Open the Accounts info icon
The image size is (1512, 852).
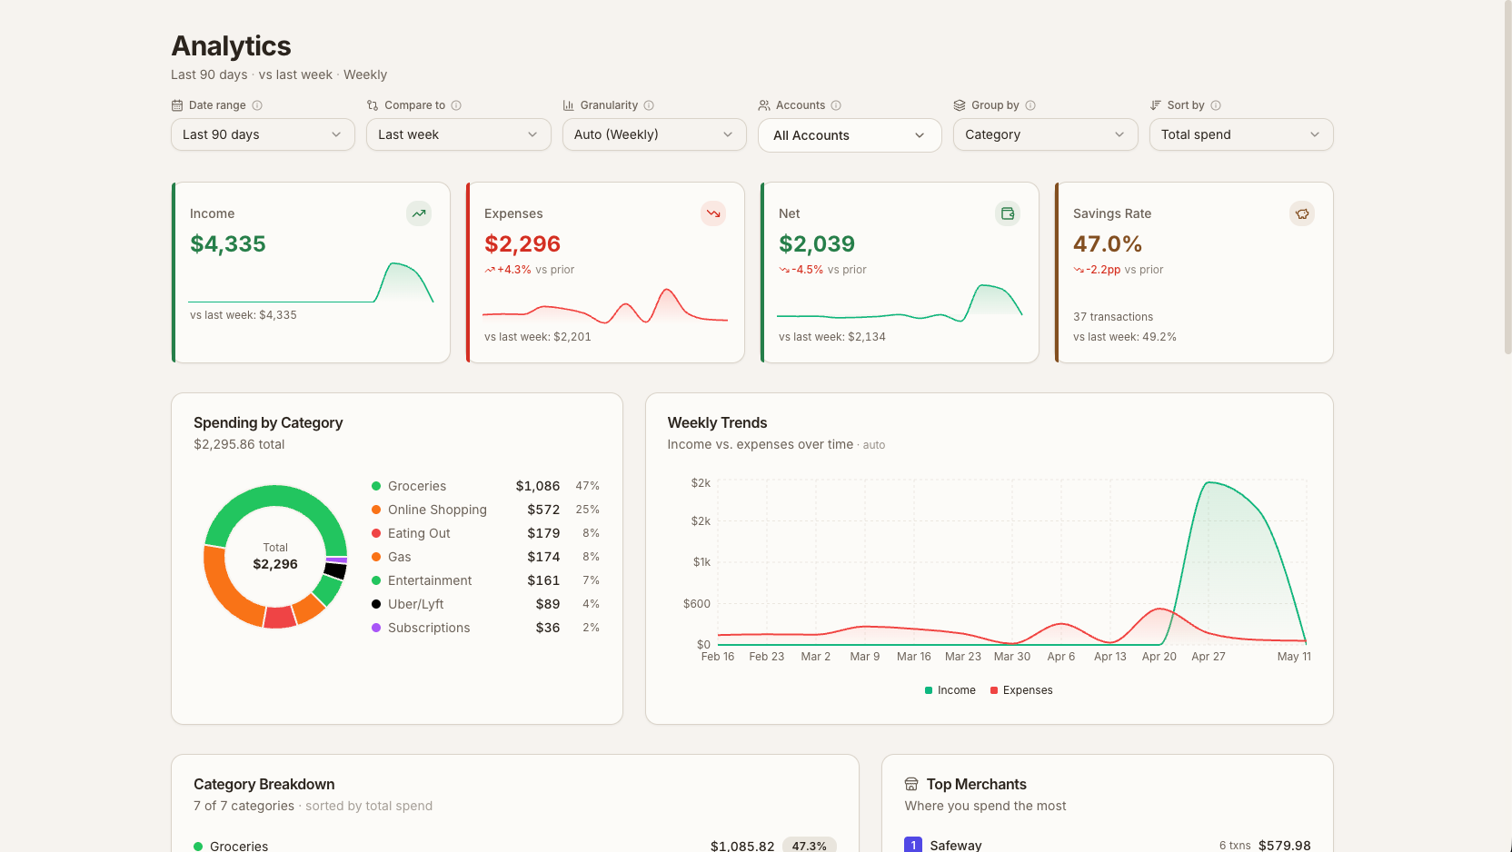tap(836, 105)
